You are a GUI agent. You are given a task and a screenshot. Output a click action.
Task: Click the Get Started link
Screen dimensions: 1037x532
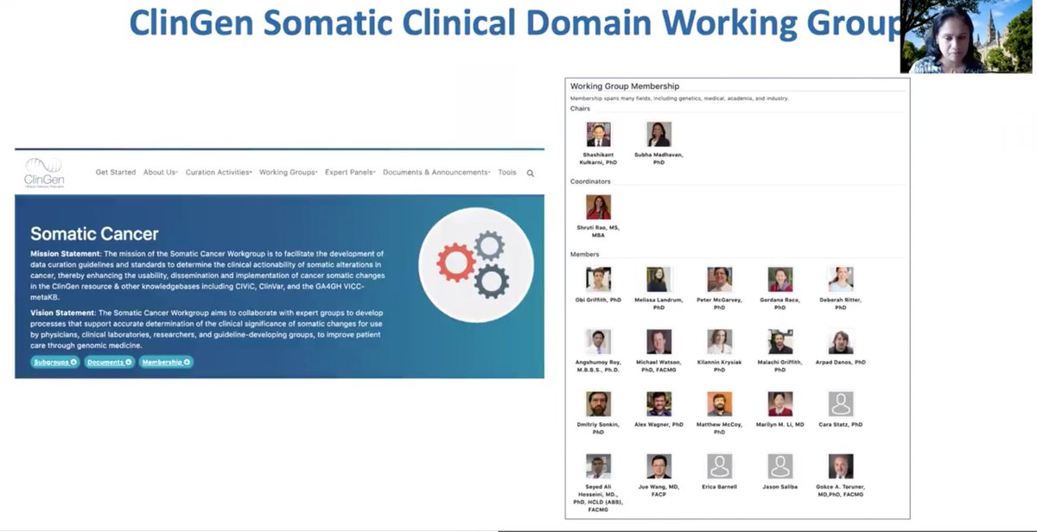(115, 172)
